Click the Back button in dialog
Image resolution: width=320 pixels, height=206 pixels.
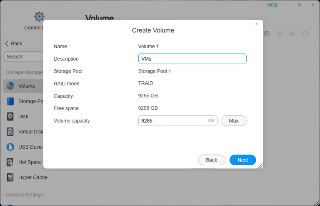click(211, 160)
